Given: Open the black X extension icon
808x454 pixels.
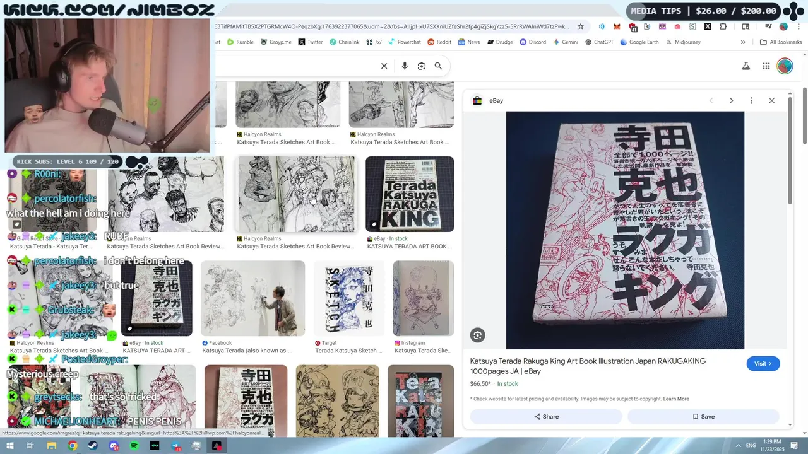Looking at the screenshot, I should (708, 26).
